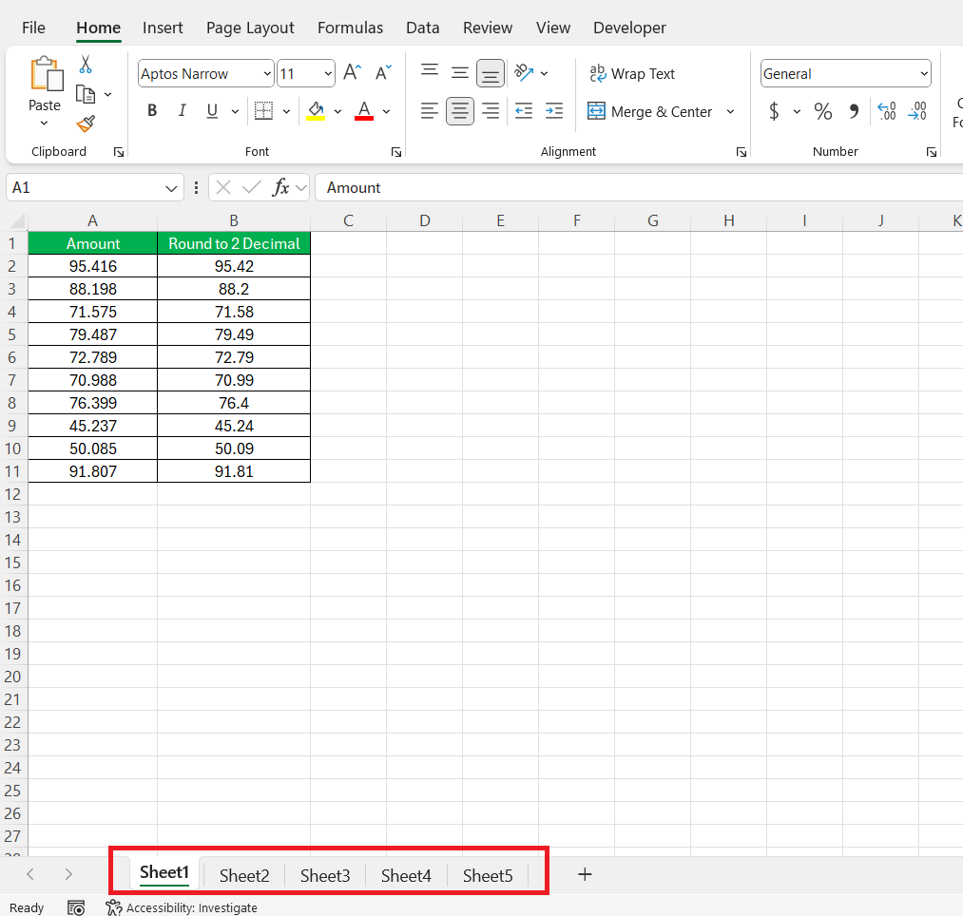The height and width of the screenshot is (916, 963).
Task: Increase font size with larger A
Action: [352, 73]
